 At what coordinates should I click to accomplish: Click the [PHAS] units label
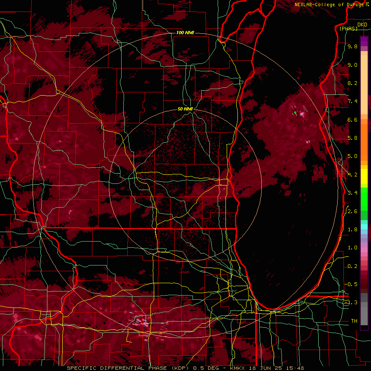[348, 28]
